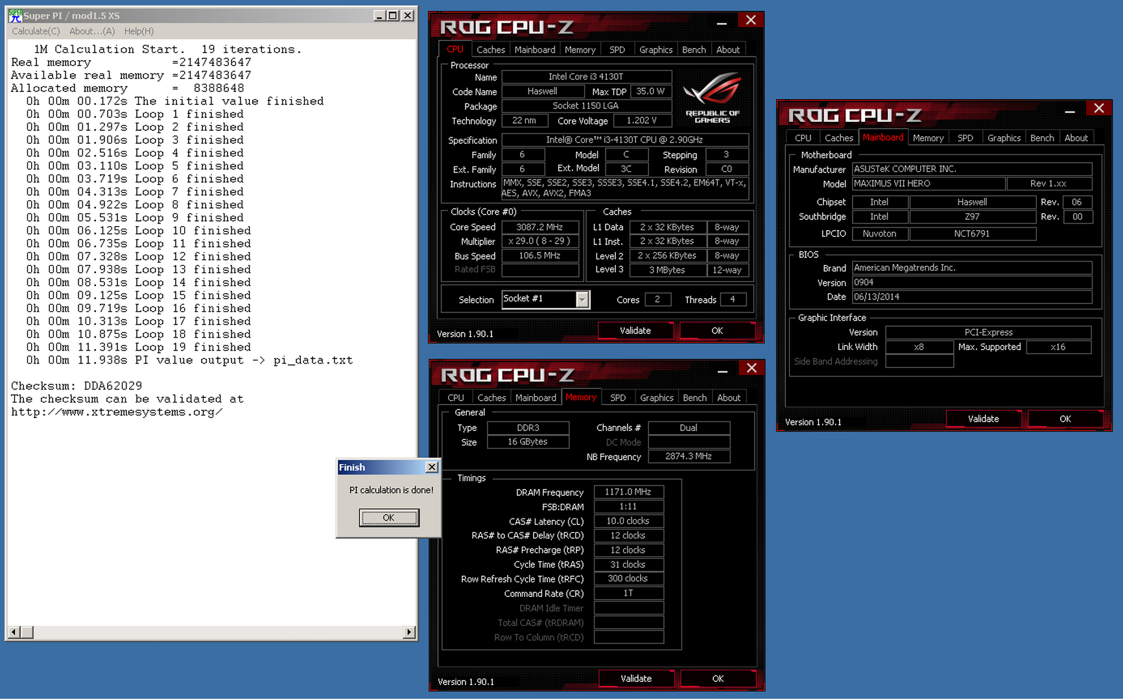This screenshot has height=700, width=1123.
Task: Close the Finish dialog with X
Action: 431,467
